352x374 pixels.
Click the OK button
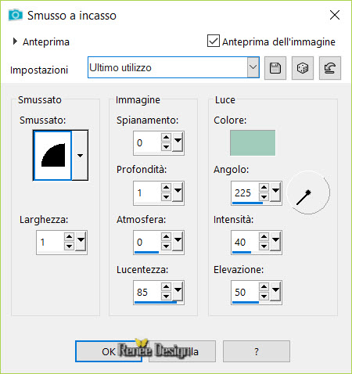[109, 351]
